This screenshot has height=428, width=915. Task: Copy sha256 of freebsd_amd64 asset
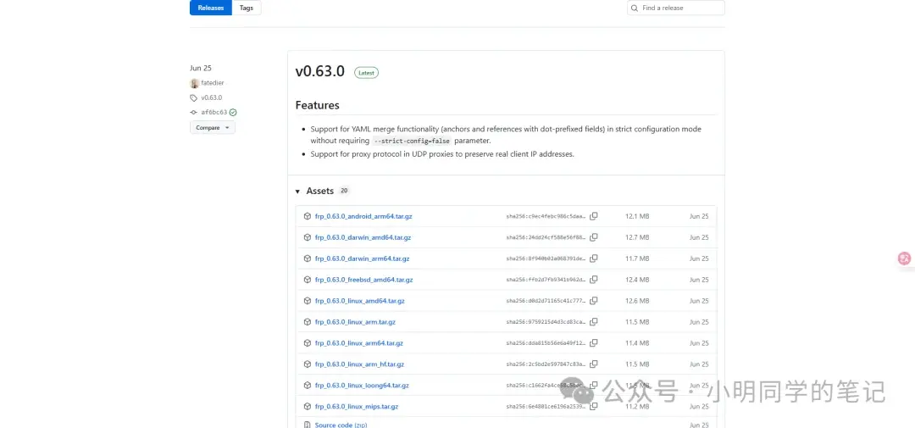pyautogui.click(x=593, y=280)
